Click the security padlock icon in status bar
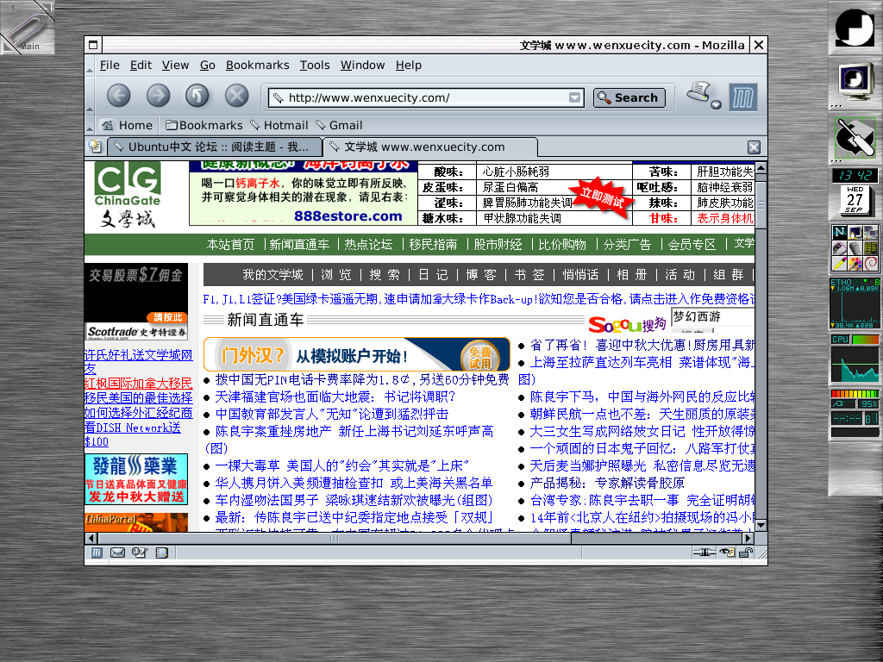This screenshot has width=883, height=662. tap(745, 553)
